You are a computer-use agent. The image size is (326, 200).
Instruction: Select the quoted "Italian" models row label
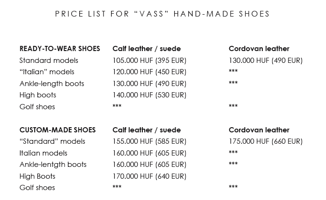click(x=47, y=72)
